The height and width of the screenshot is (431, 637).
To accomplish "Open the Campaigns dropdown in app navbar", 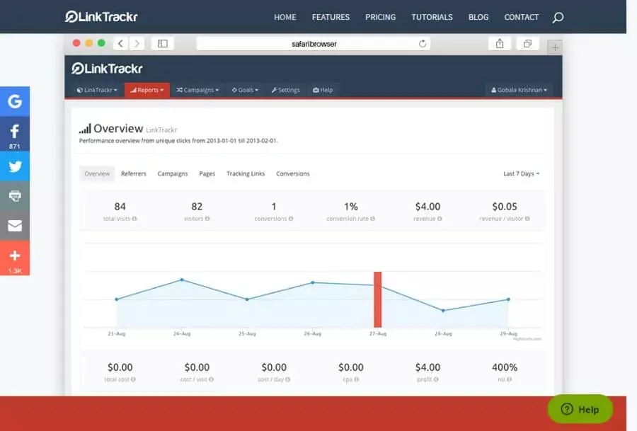I will tap(197, 90).
